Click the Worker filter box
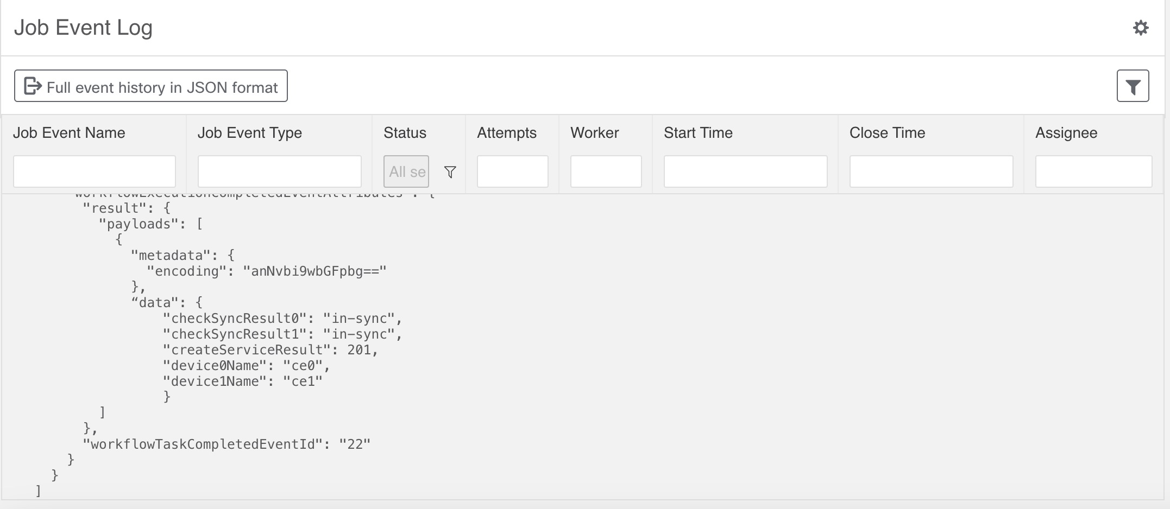Image resolution: width=1170 pixels, height=509 pixels. [606, 171]
